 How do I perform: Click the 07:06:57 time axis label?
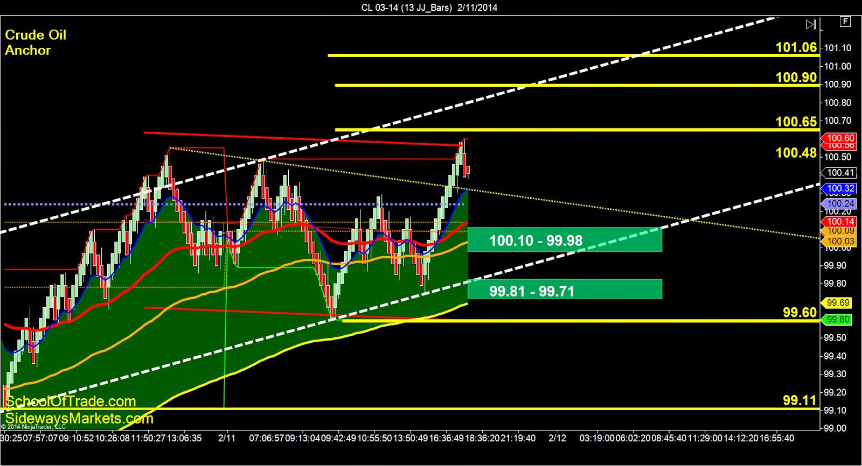click(267, 438)
